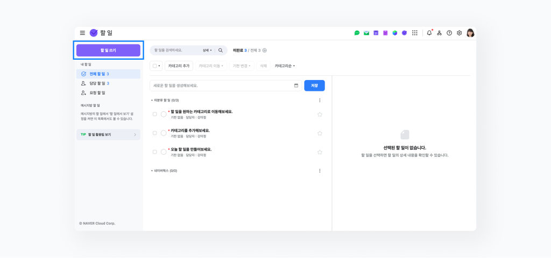Open task titled 할 일을 원하는 카테고리로 이동해보세요
The height and width of the screenshot is (258, 551).
202,112
